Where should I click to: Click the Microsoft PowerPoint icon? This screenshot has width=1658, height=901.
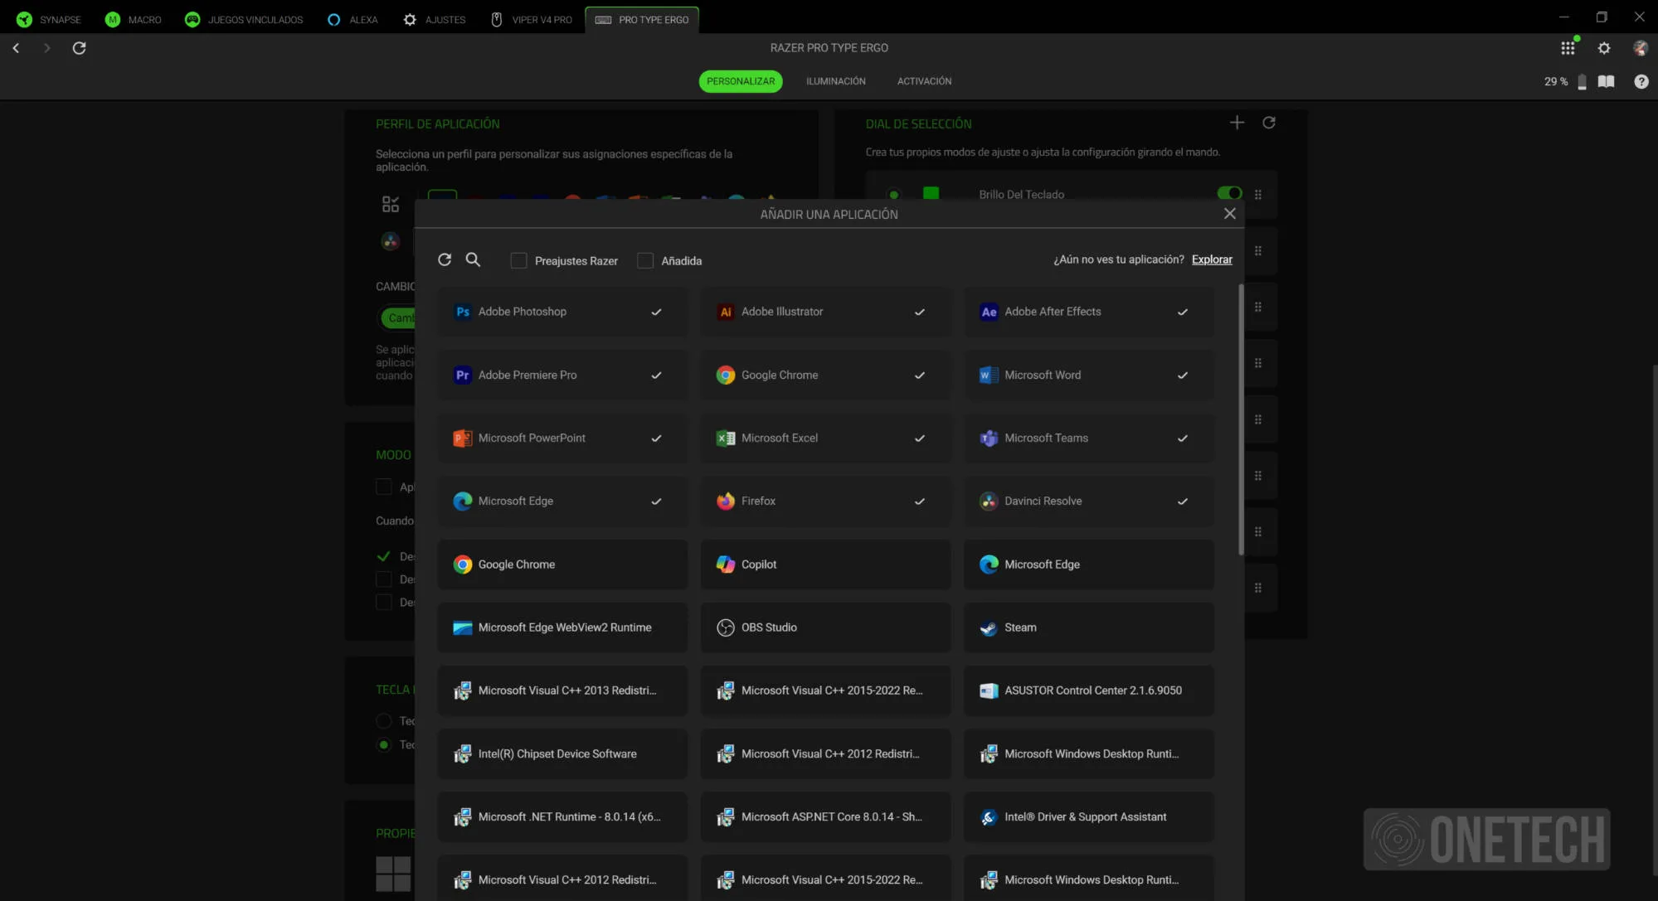(x=463, y=438)
